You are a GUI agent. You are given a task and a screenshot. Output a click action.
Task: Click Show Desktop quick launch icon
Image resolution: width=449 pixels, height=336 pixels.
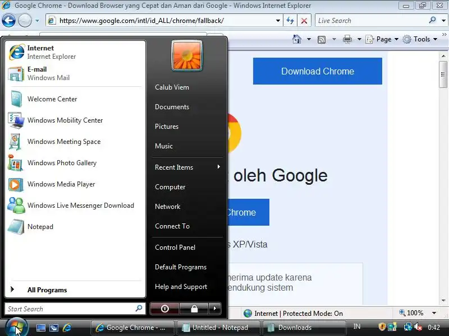click(x=40, y=328)
